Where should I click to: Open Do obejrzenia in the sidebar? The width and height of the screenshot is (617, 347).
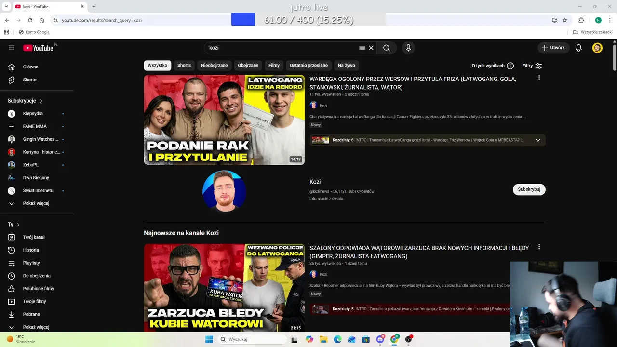pyautogui.click(x=37, y=276)
